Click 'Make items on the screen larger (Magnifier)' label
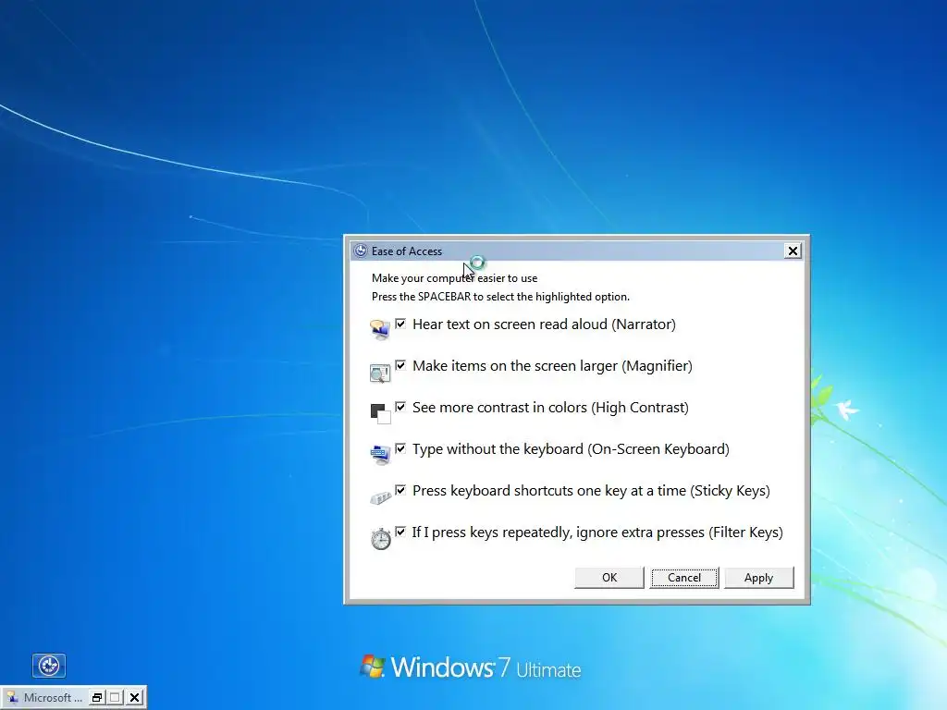This screenshot has height=710, width=947. coord(552,366)
